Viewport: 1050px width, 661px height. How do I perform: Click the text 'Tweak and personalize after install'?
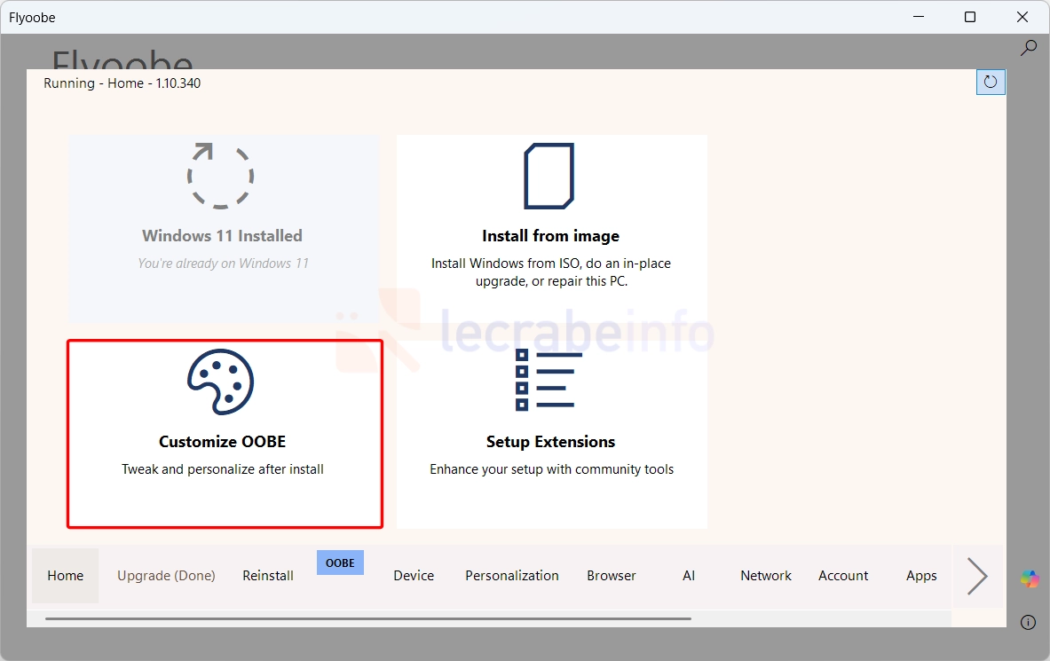pyautogui.click(x=222, y=469)
